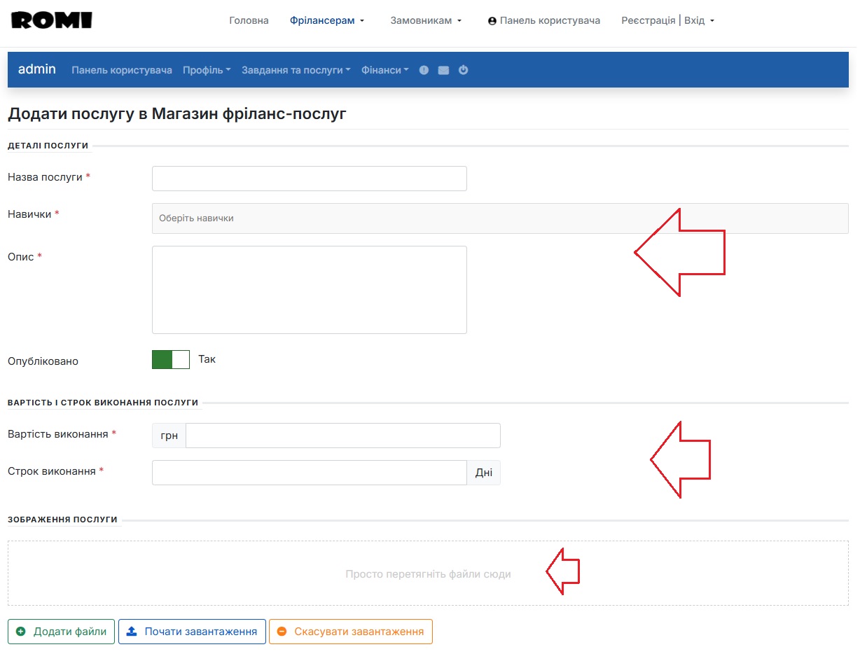Click the upload icon on Почати завантаження
This screenshot has height=661, width=860.
pos(132,632)
